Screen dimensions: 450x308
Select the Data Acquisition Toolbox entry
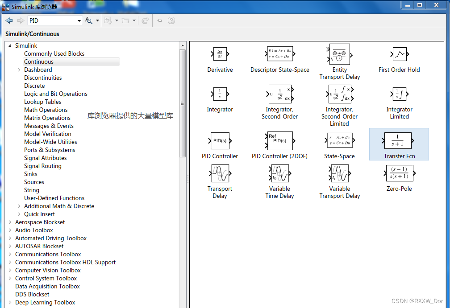[47, 286]
